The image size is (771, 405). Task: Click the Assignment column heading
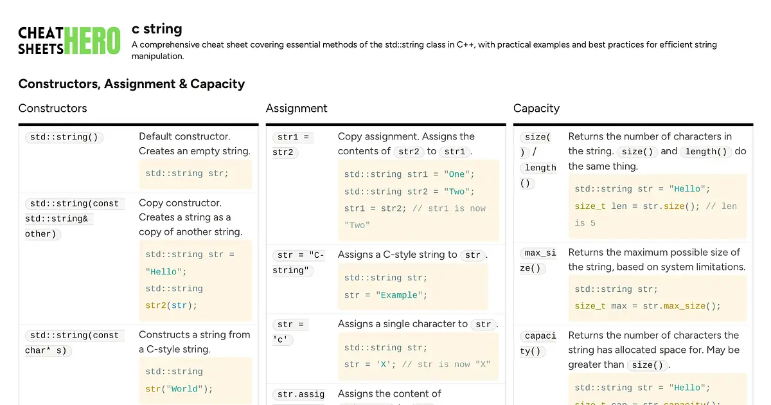point(296,108)
